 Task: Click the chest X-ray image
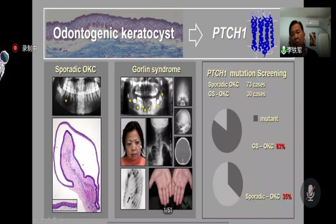[x=159, y=142]
